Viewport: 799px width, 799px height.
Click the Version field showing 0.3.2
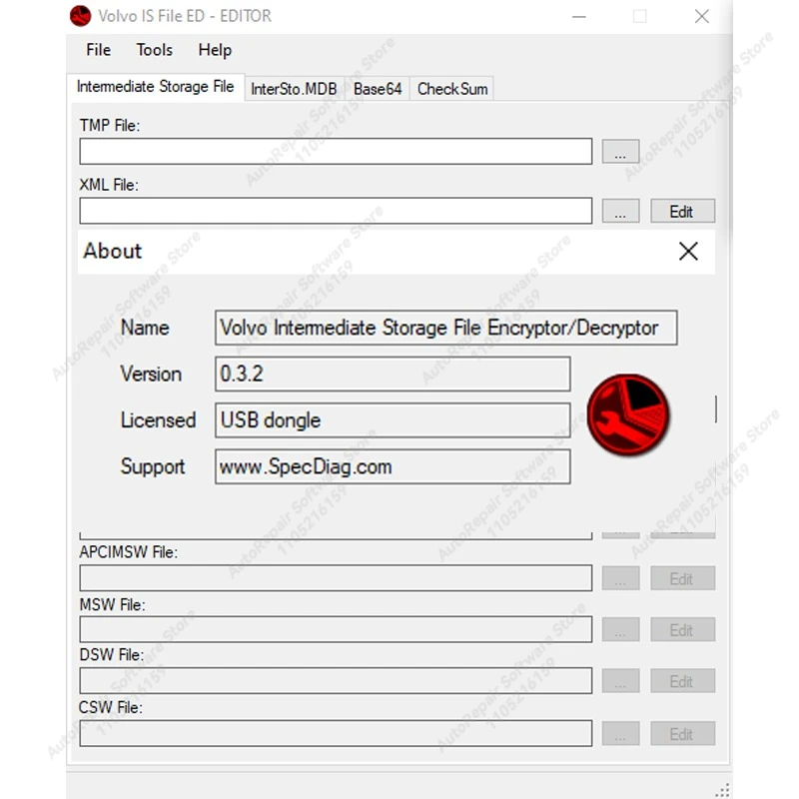tap(393, 374)
